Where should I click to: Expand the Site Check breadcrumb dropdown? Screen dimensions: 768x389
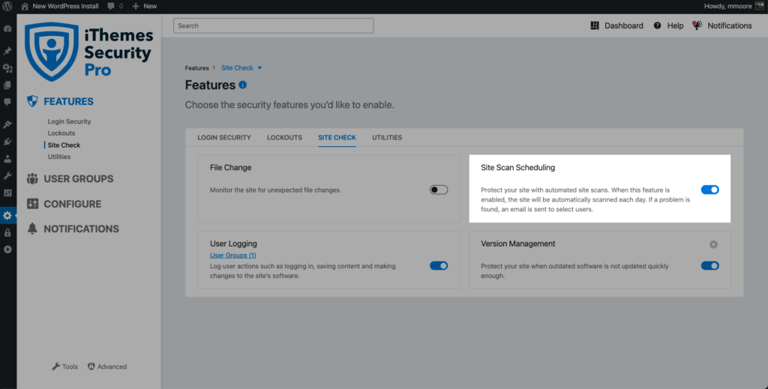click(259, 68)
